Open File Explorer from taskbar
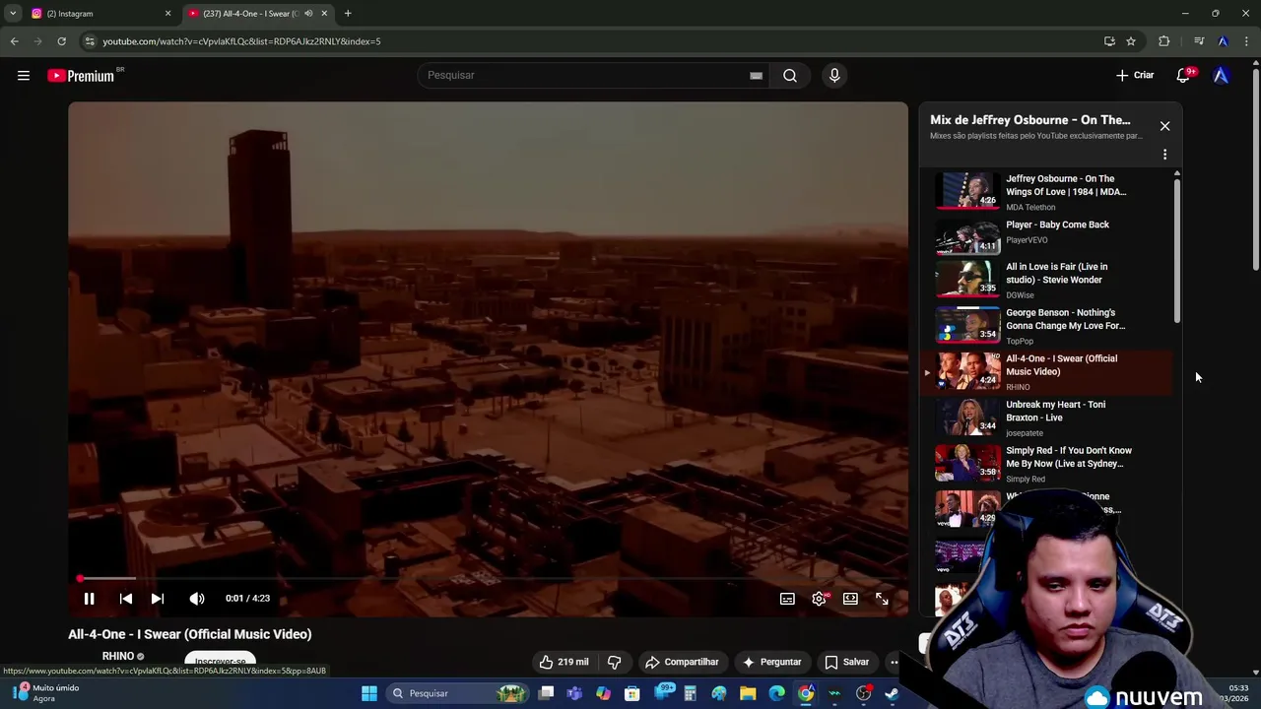Image resolution: width=1261 pixels, height=709 pixels. [x=748, y=693]
